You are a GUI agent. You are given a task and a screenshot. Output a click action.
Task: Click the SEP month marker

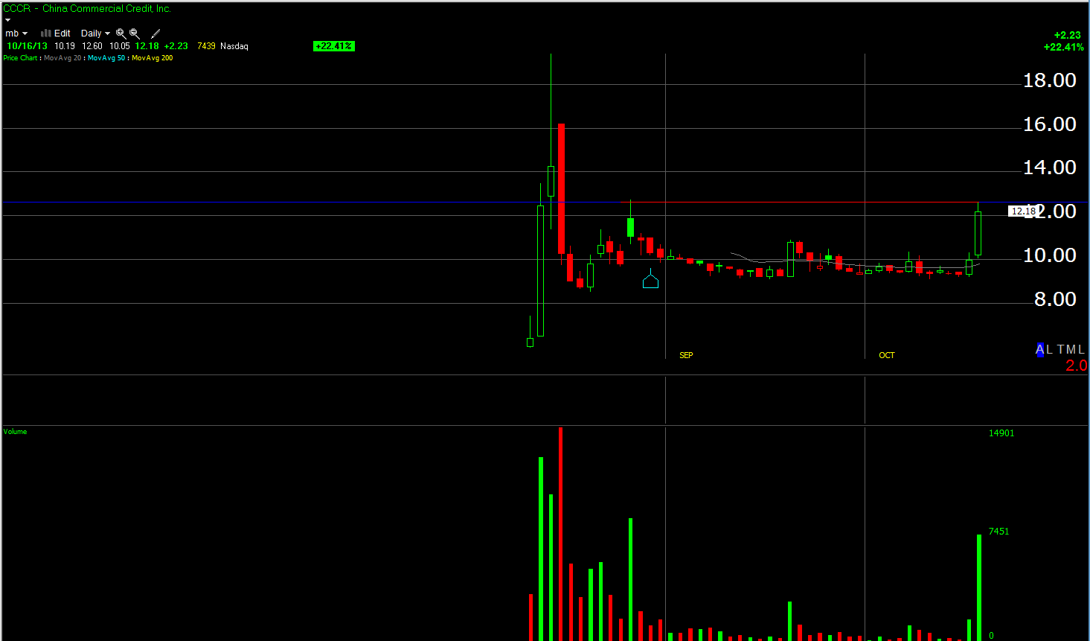686,355
